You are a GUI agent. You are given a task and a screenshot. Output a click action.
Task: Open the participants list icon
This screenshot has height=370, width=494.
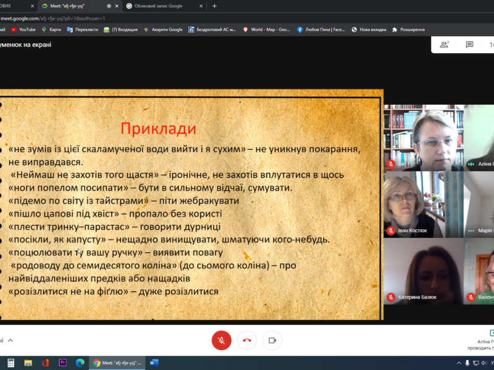(x=444, y=44)
